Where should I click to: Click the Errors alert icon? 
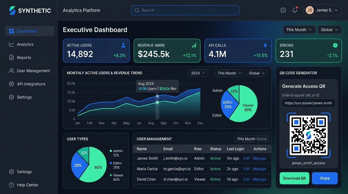tap(335, 45)
